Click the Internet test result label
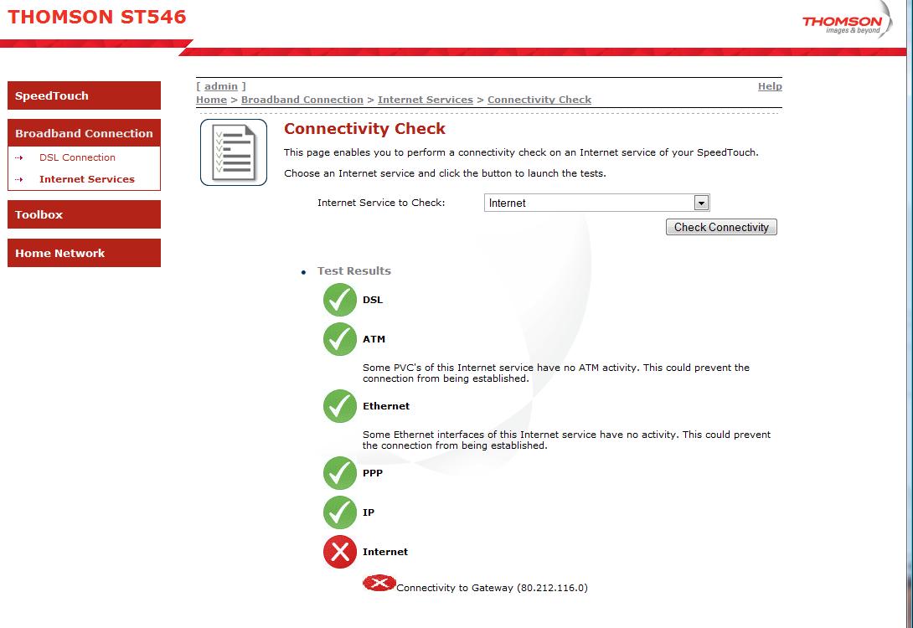This screenshot has width=913, height=628. [384, 552]
